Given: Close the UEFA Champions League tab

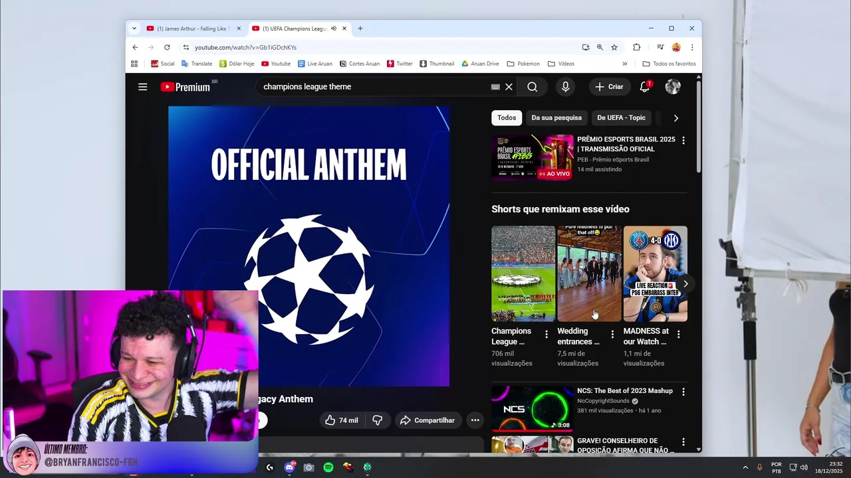Looking at the screenshot, I should tap(344, 29).
